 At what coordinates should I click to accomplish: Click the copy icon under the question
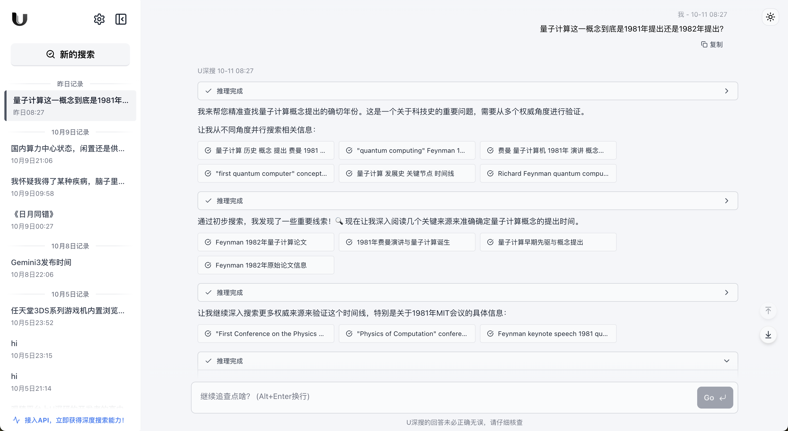(x=704, y=45)
